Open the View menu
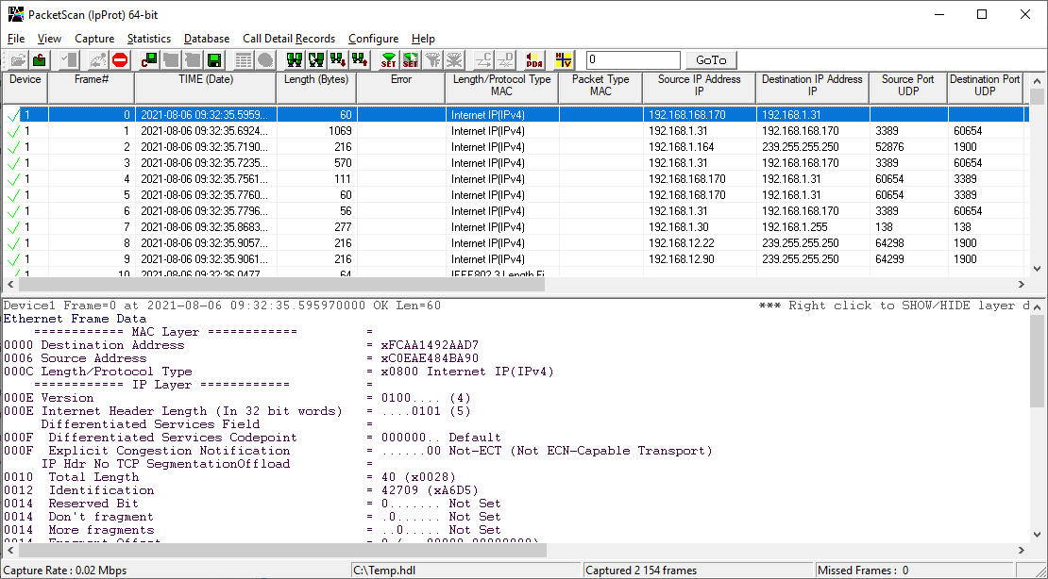 tap(49, 39)
